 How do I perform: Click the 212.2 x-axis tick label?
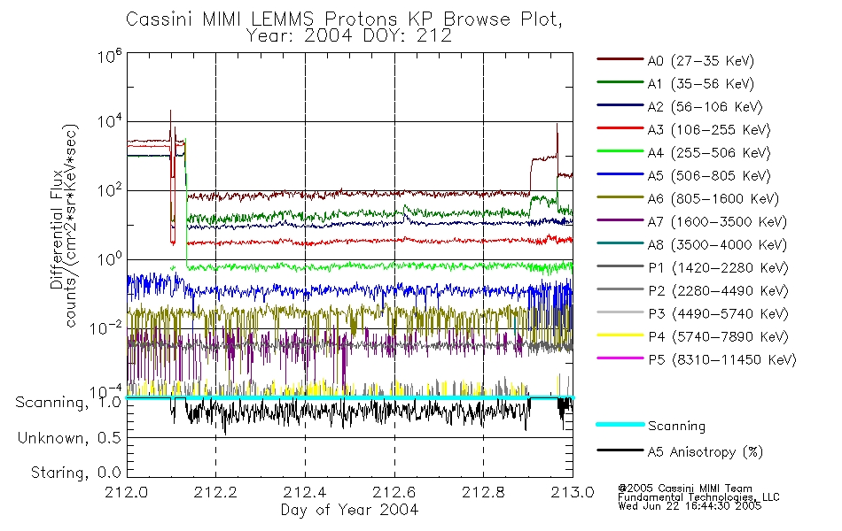tap(215, 492)
